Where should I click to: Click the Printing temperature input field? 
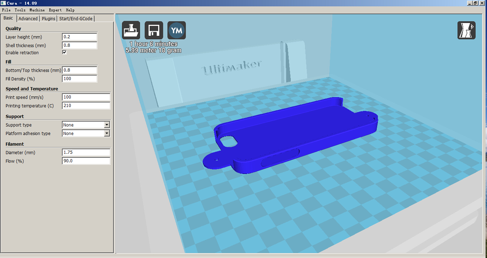tap(86, 106)
